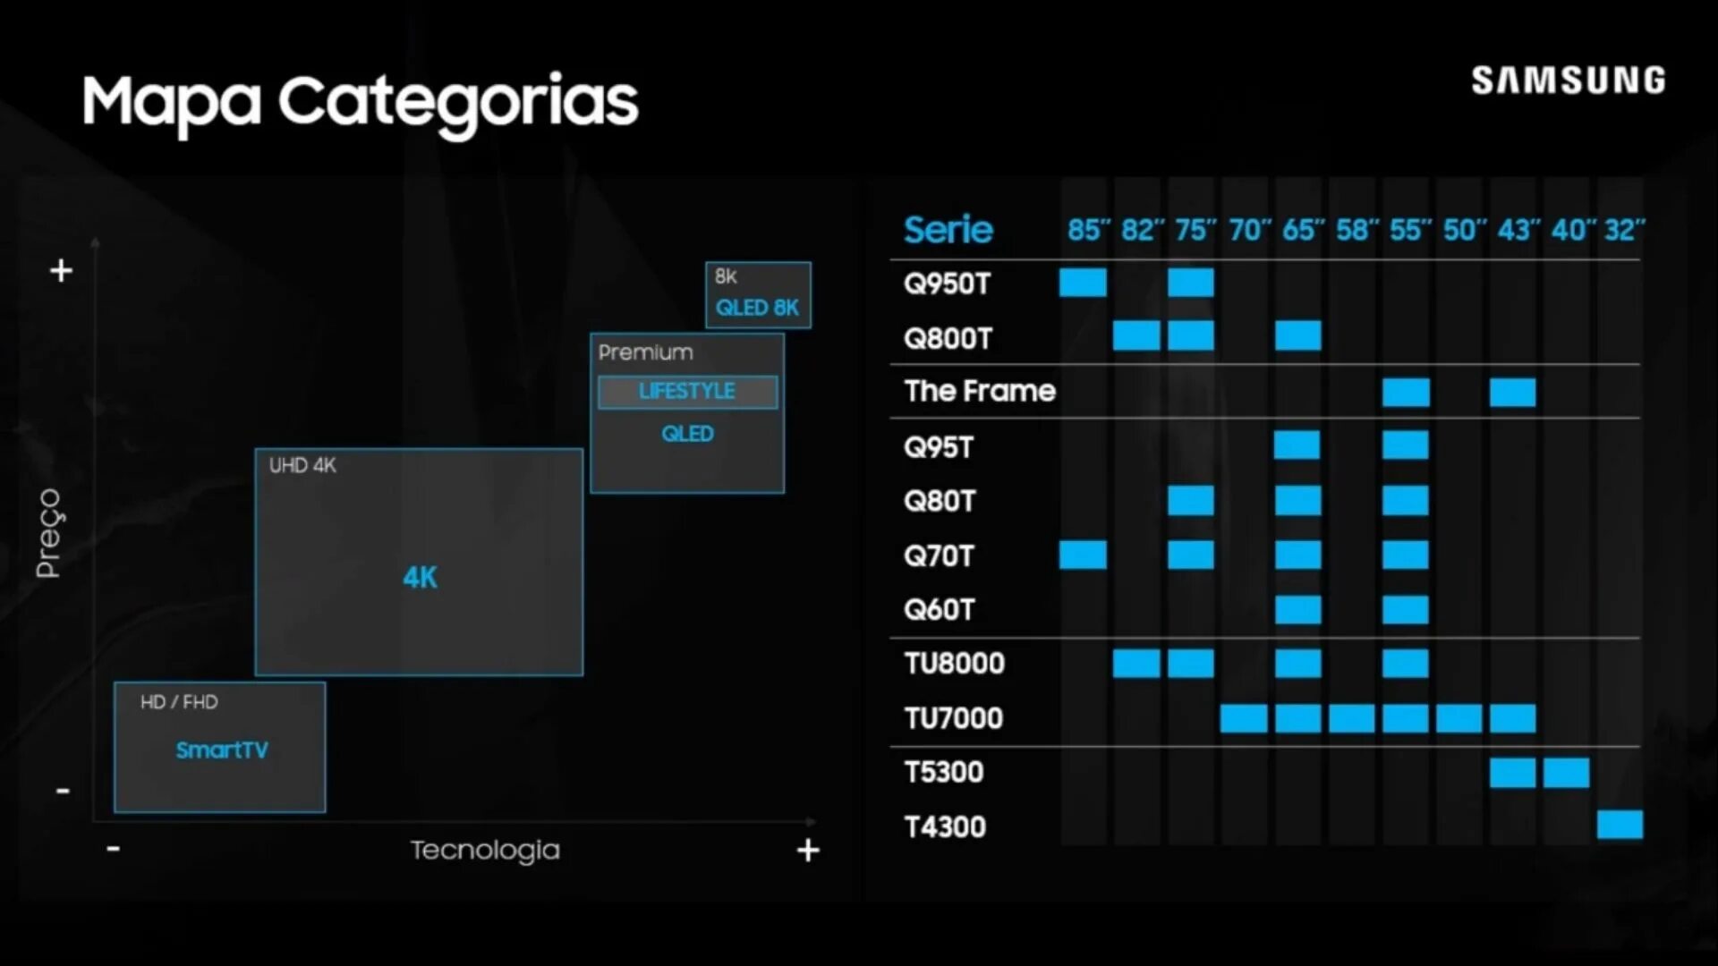Screen dimensions: 1718x966
Task: Click the Q950T 85" blue cell
Action: click(x=1083, y=283)
